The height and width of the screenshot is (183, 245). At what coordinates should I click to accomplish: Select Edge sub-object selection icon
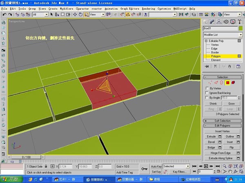pyautogui.click(x=216, y=83)
